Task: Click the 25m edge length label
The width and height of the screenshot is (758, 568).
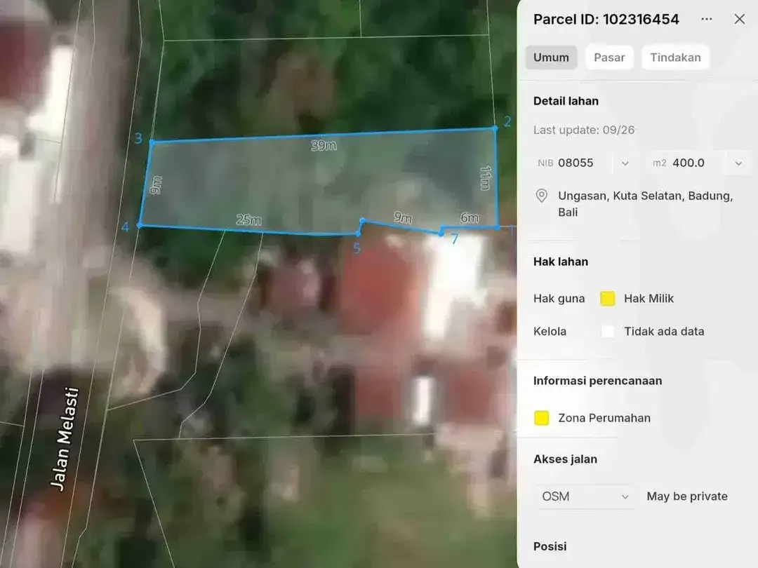Action: (x=249, y=219)
